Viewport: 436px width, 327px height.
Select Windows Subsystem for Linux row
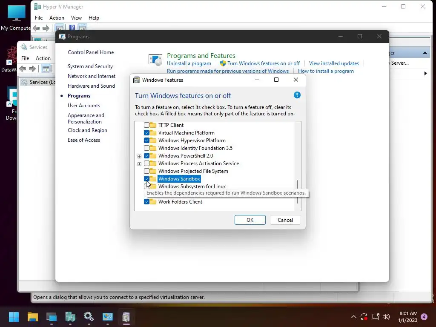coord(192,186)
